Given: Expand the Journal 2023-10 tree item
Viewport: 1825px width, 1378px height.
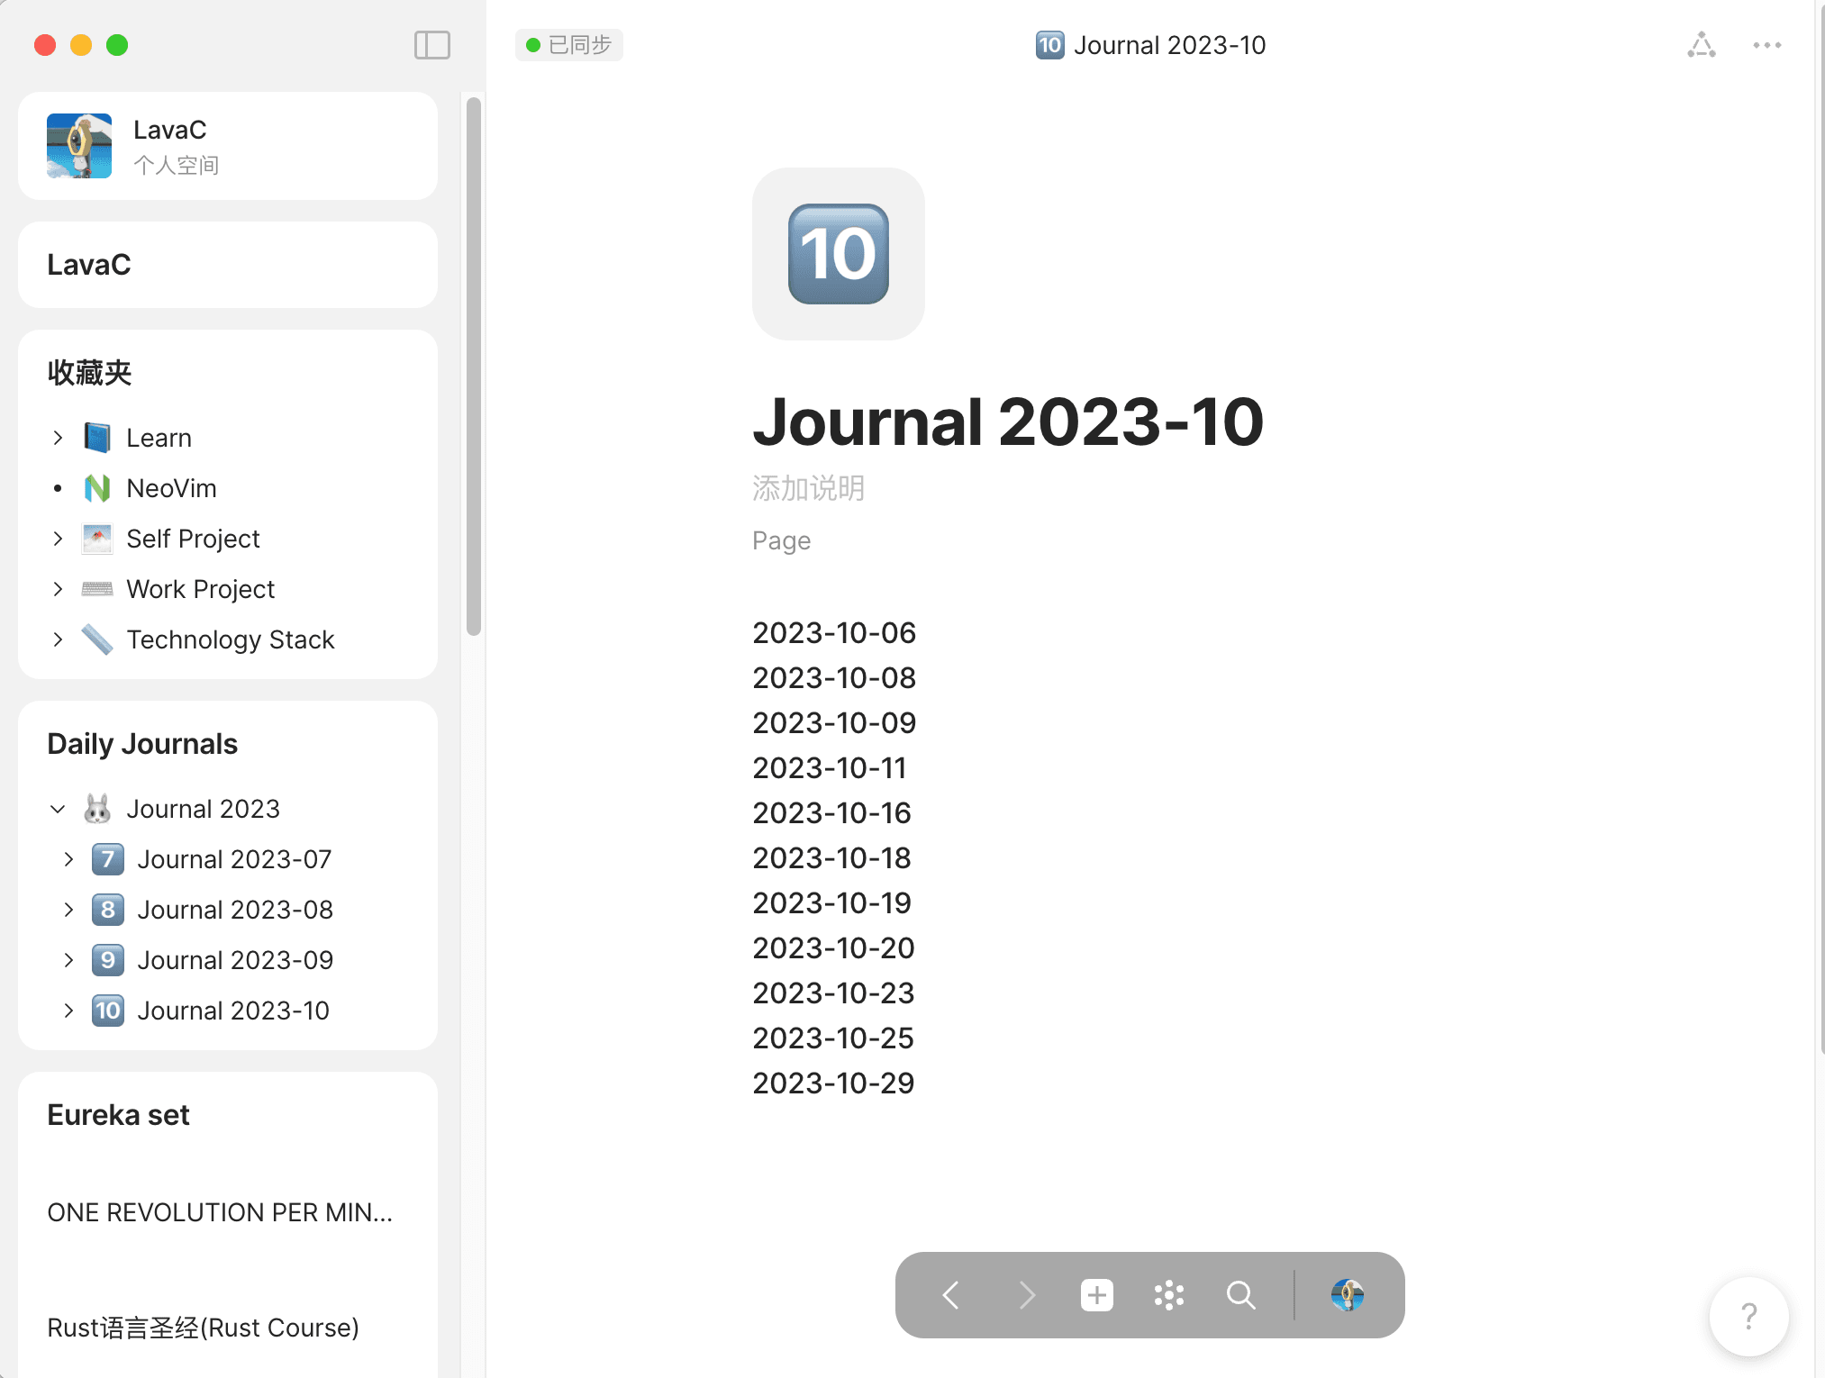Looking at the screenshot, I should click(72, 1009).
